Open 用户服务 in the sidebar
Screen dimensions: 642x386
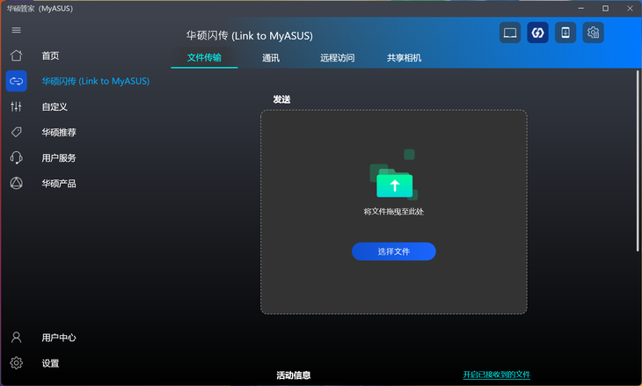coord(59,157)
